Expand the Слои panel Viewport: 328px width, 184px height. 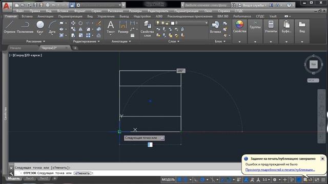point(174,41)
